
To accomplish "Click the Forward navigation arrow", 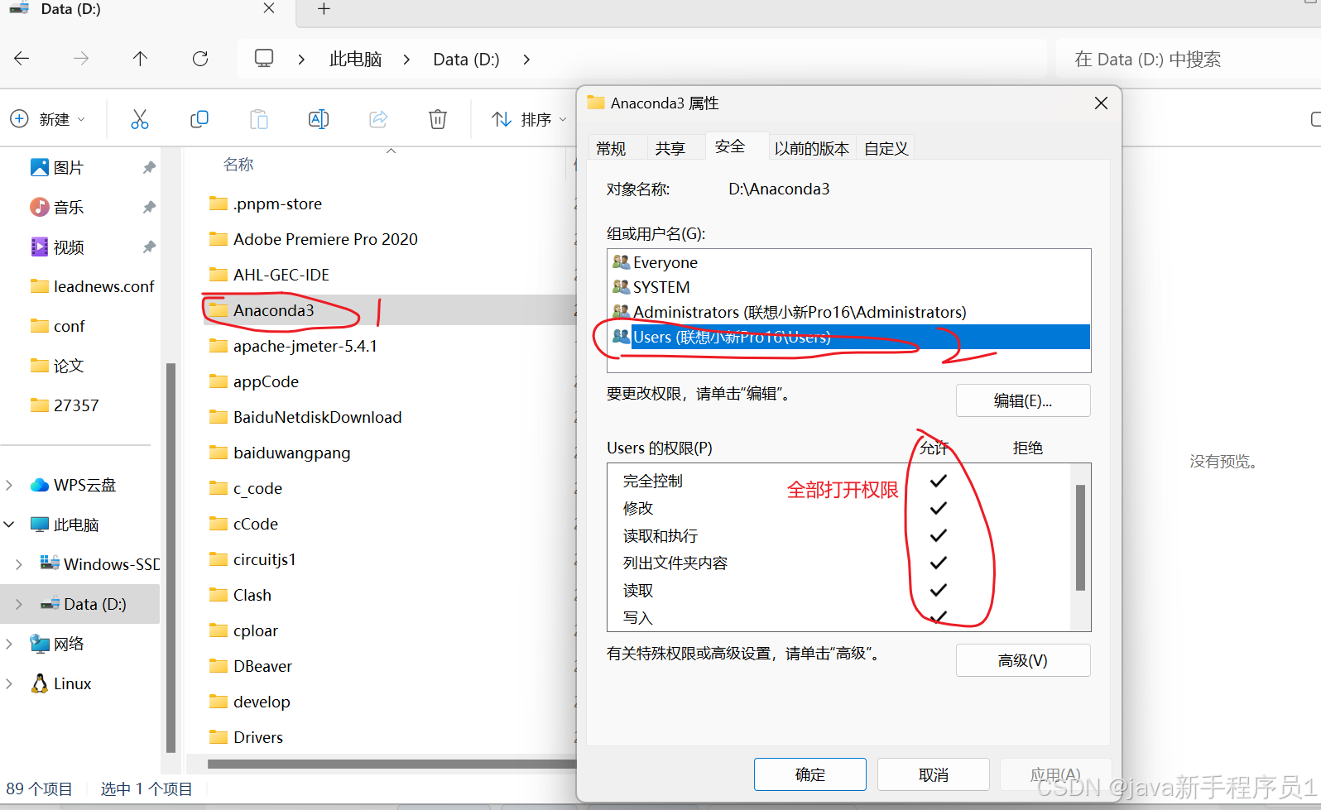I will pos(81,59).
